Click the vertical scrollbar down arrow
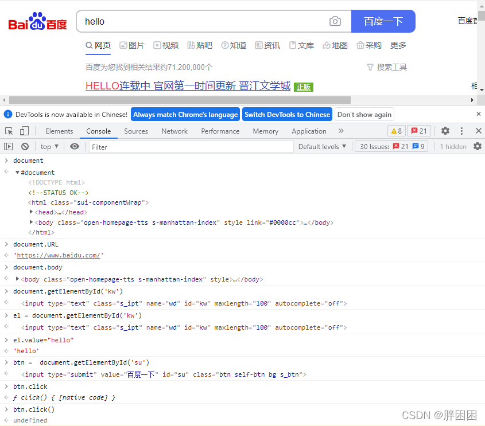Screen dimensions: 485x426 point(482,90)
